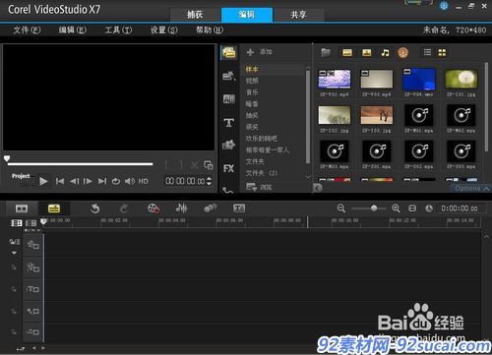Open the Title library (T icon)

[x=228, y=123]
